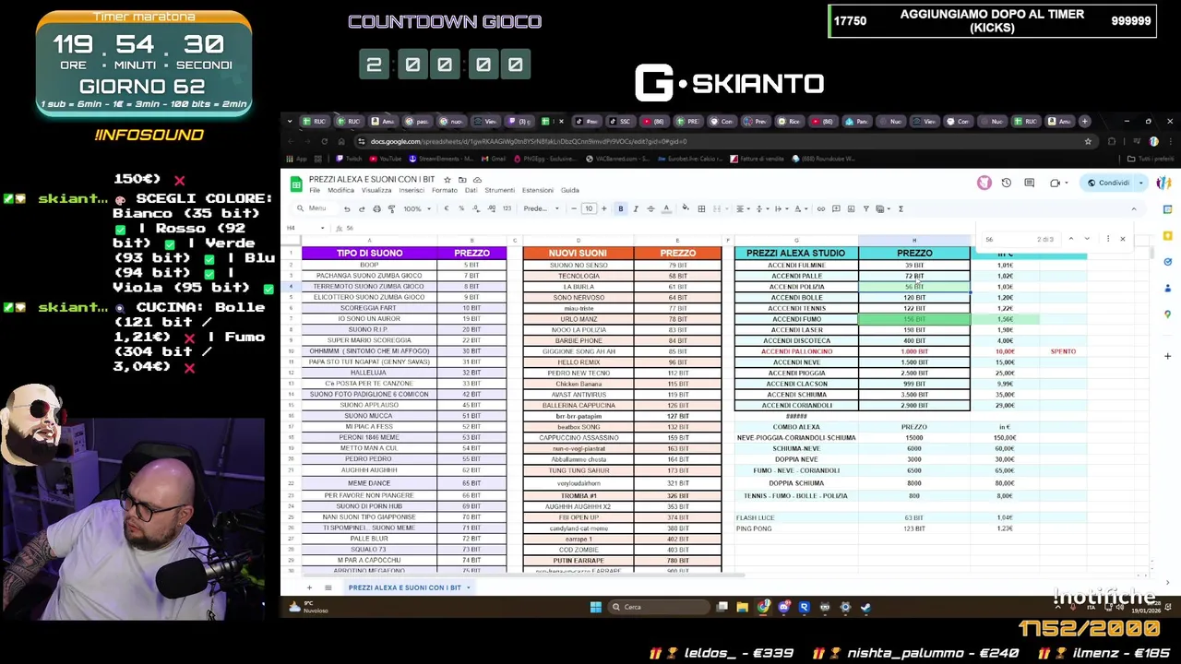Image resolution: width=1181 pixels, height=664 pixels.
Task: Bookmark this page with the star icon
Action: 1088,141
